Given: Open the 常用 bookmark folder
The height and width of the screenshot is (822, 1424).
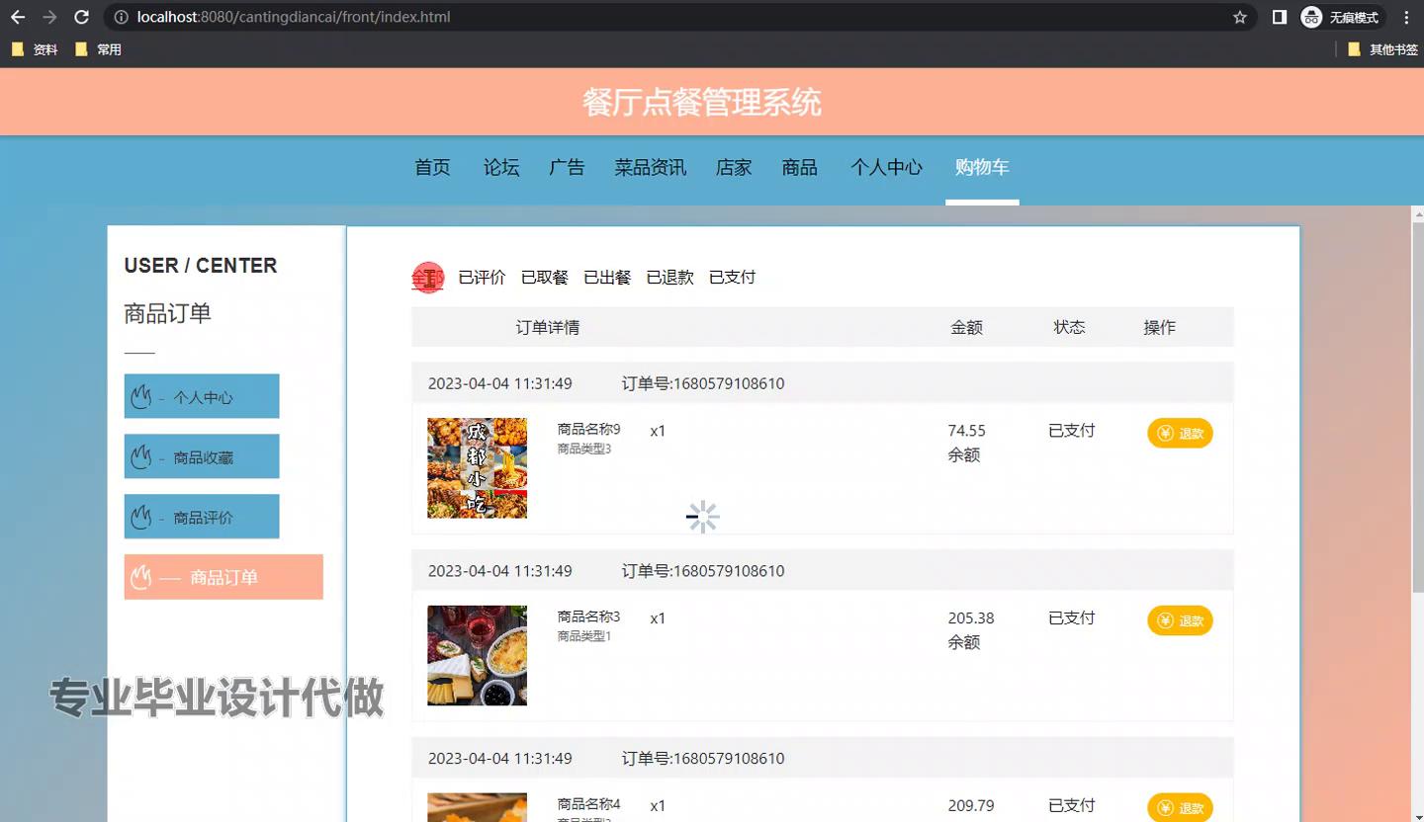Looking at the screenshot, I should (98, 49).
